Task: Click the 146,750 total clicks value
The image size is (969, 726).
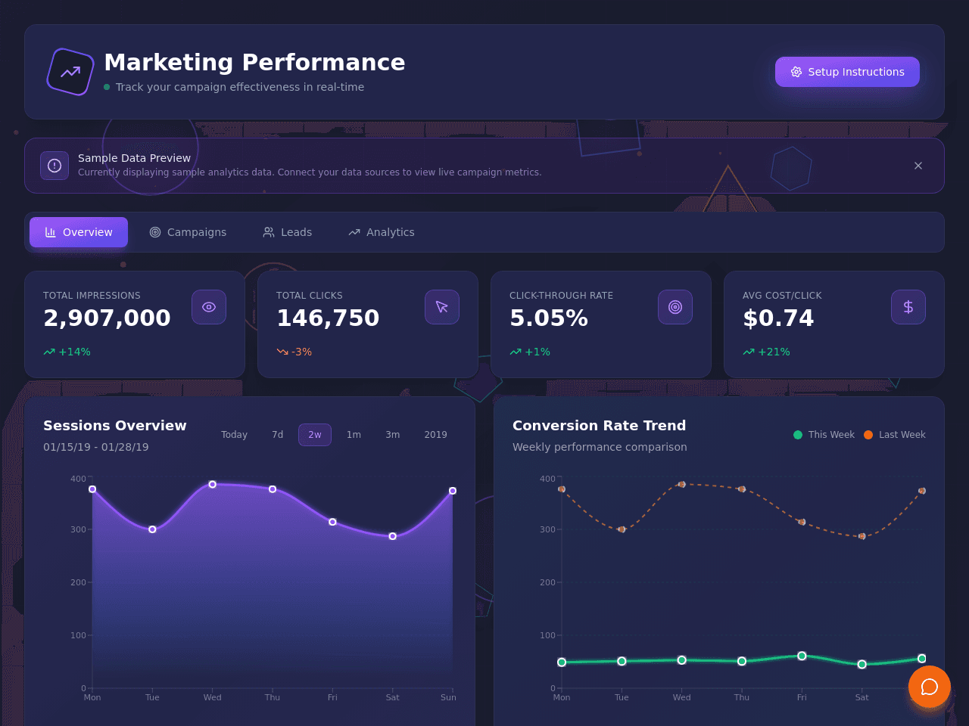Action: [328, 318]
